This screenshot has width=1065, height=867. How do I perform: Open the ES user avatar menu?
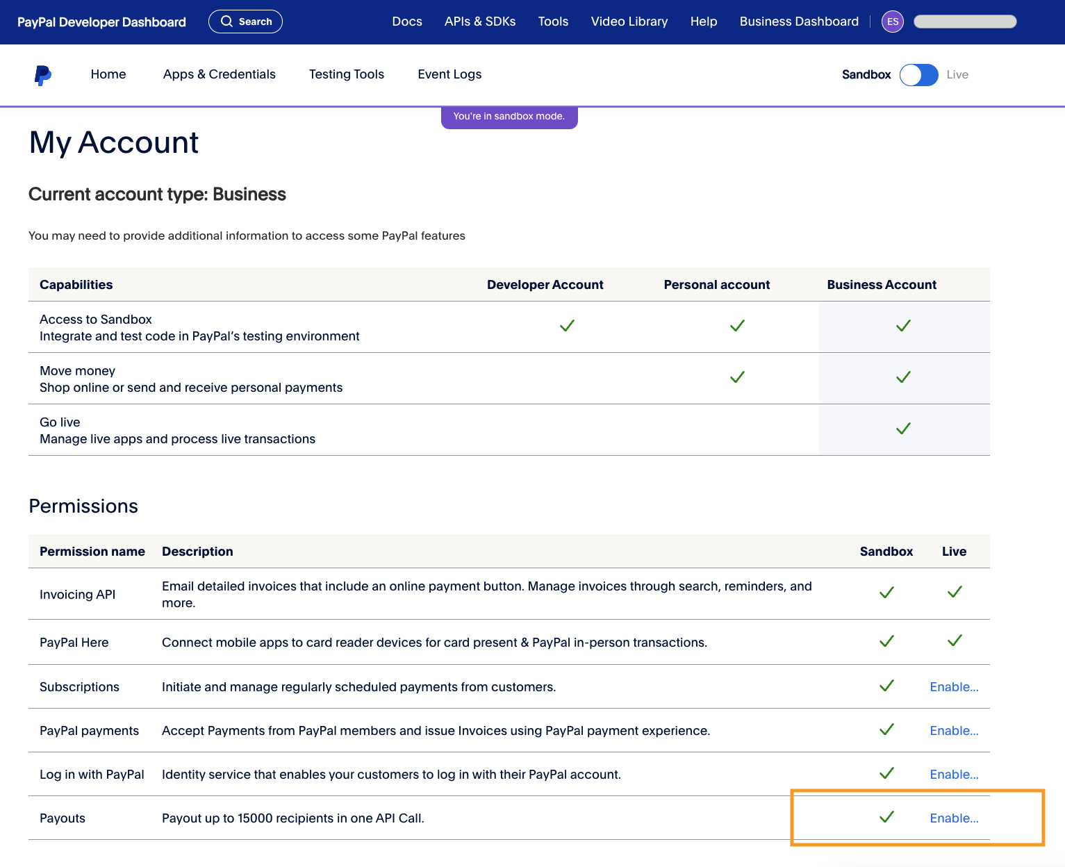point(892,22)
